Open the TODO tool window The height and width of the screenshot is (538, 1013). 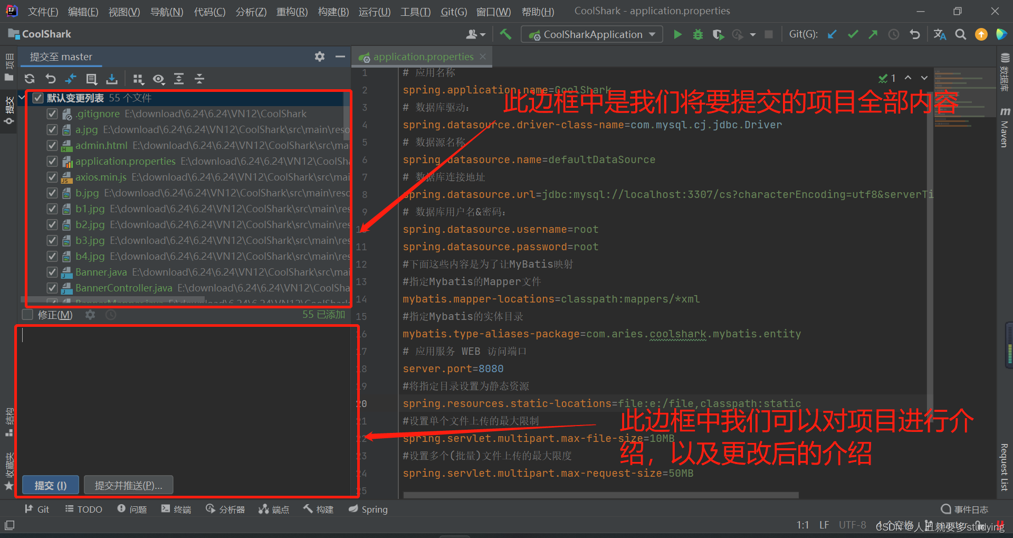pyautogui.click(x=83, y=509)
